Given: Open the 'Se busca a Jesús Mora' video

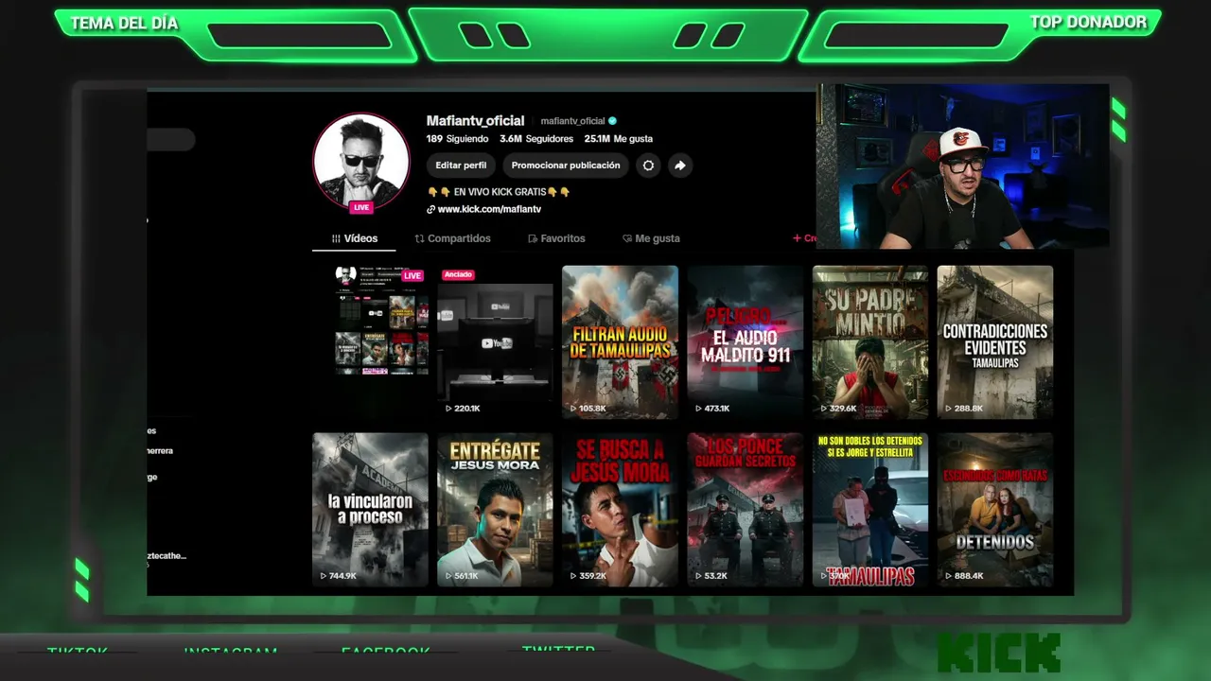Looking at the screenshot, I should point(620,510).
